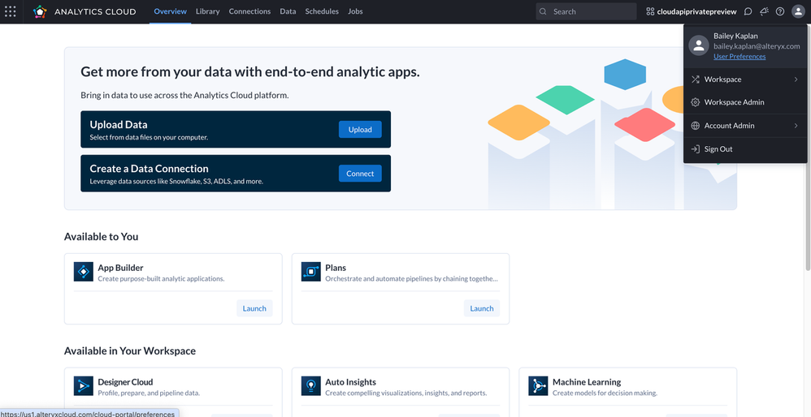Image resolution: width=811 pixels, height=417 pixels.
Task: Expand the Account Admin submenu chevron
Action: point(796,126)
